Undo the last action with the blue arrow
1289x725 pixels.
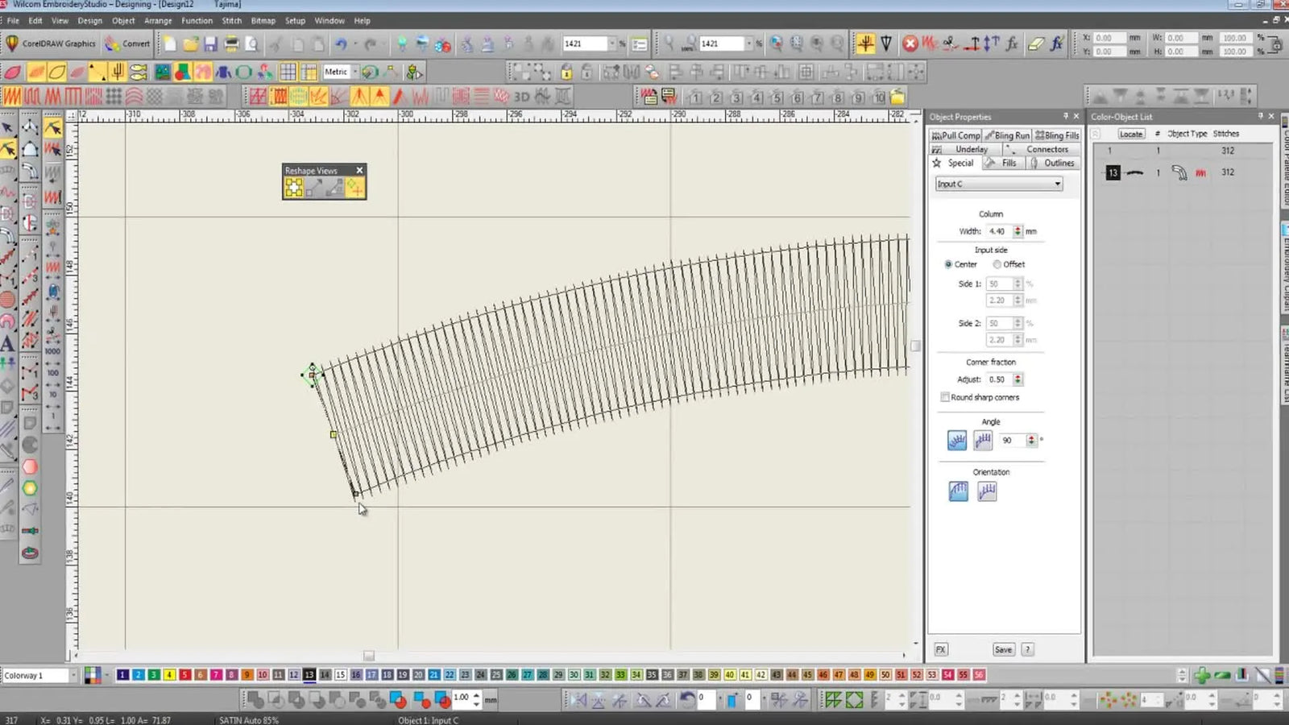click(342, 43)
